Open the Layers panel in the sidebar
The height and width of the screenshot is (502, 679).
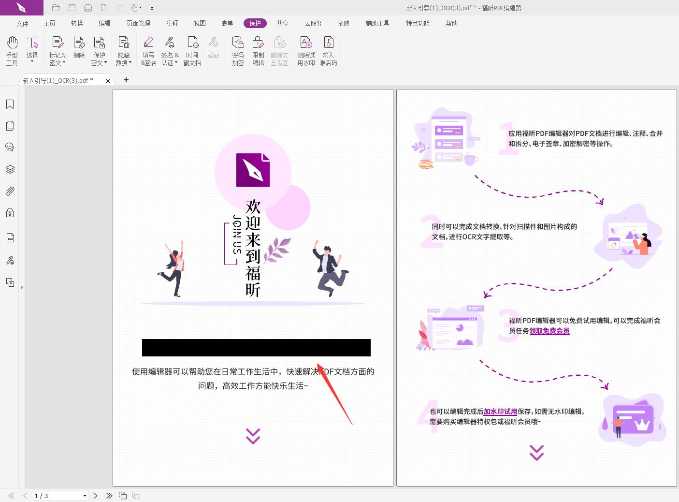pyautogui.click(x=10, y=169)
